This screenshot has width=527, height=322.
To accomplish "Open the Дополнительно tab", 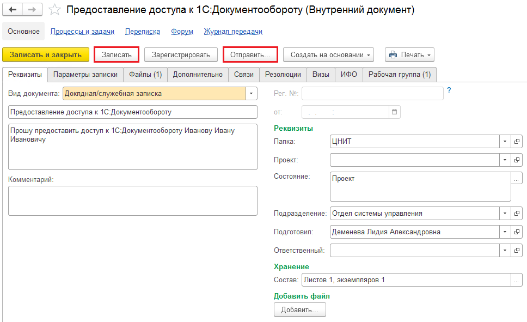I will coord(198,74).
